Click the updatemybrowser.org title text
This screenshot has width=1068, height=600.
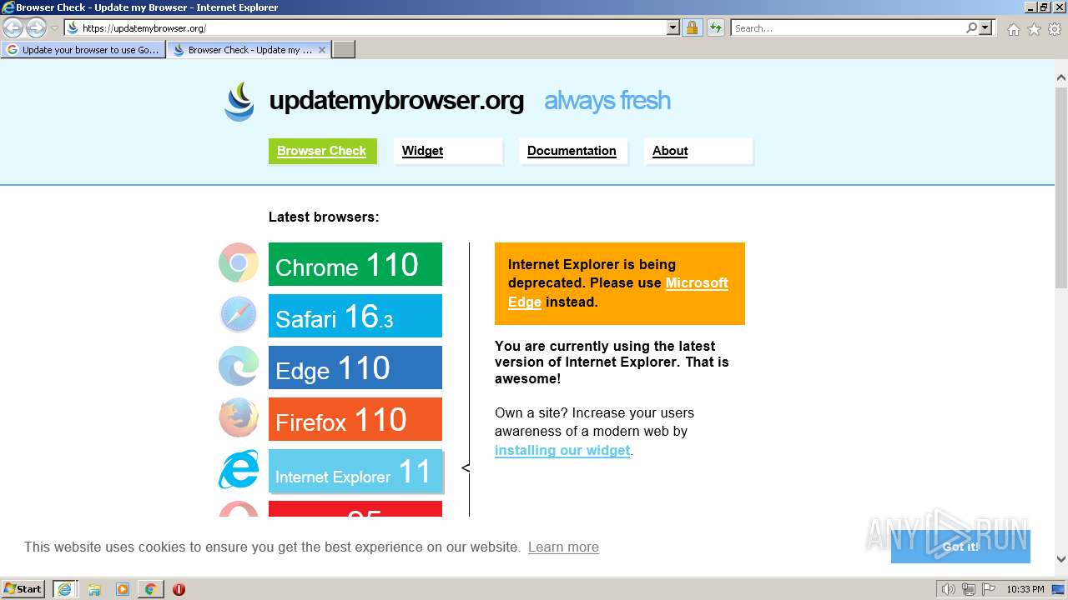click(x=396, y=101)
